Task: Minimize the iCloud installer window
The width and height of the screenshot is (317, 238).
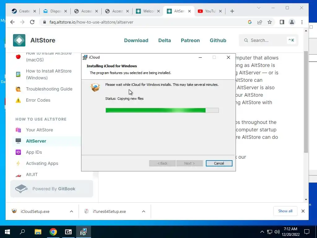Action: coord(200,57)
